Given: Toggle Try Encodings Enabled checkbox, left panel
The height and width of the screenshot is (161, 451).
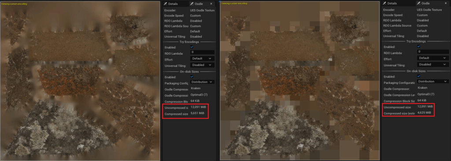Looking at the screenshot, I should (192, 47).
